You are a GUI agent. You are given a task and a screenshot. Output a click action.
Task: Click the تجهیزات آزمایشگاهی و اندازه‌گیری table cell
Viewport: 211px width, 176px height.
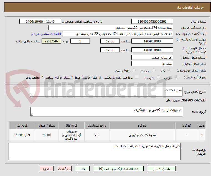click(x=72, y=135)
